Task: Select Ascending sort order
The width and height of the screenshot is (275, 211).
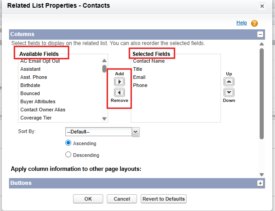Action: click(x=69, y=143)
